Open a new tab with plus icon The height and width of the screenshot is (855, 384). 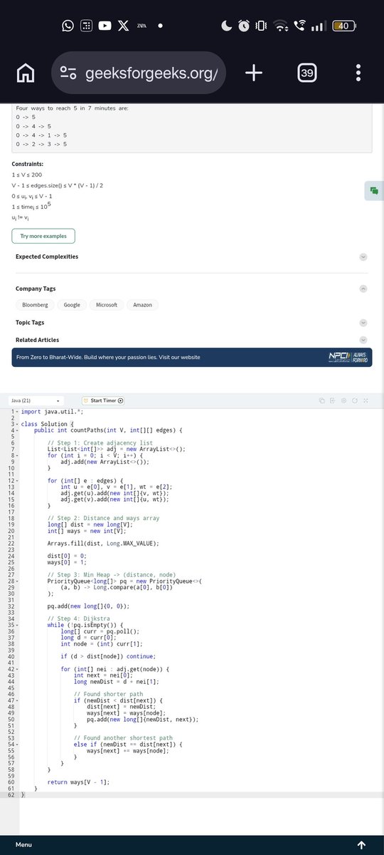tap(254, 73)
